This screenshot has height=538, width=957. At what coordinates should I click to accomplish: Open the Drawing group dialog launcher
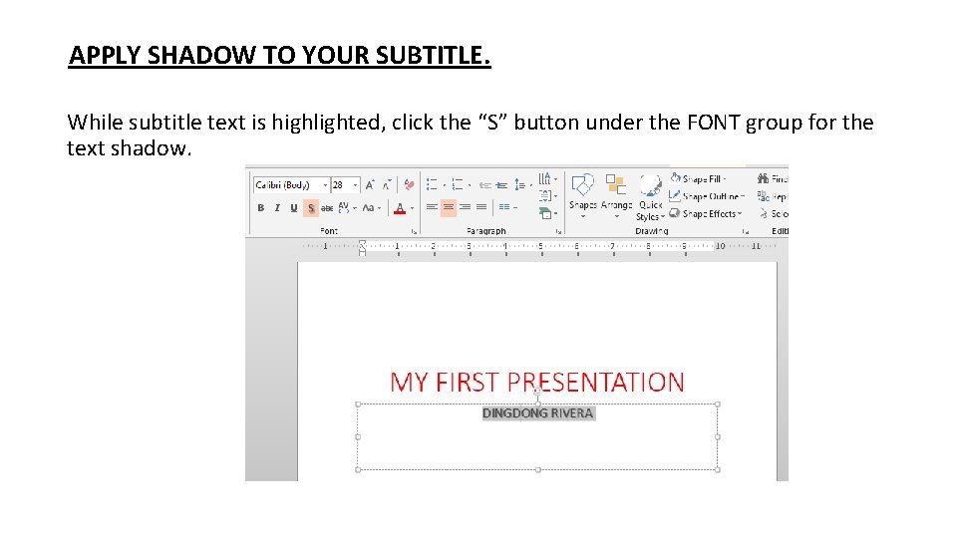point(746,231)
